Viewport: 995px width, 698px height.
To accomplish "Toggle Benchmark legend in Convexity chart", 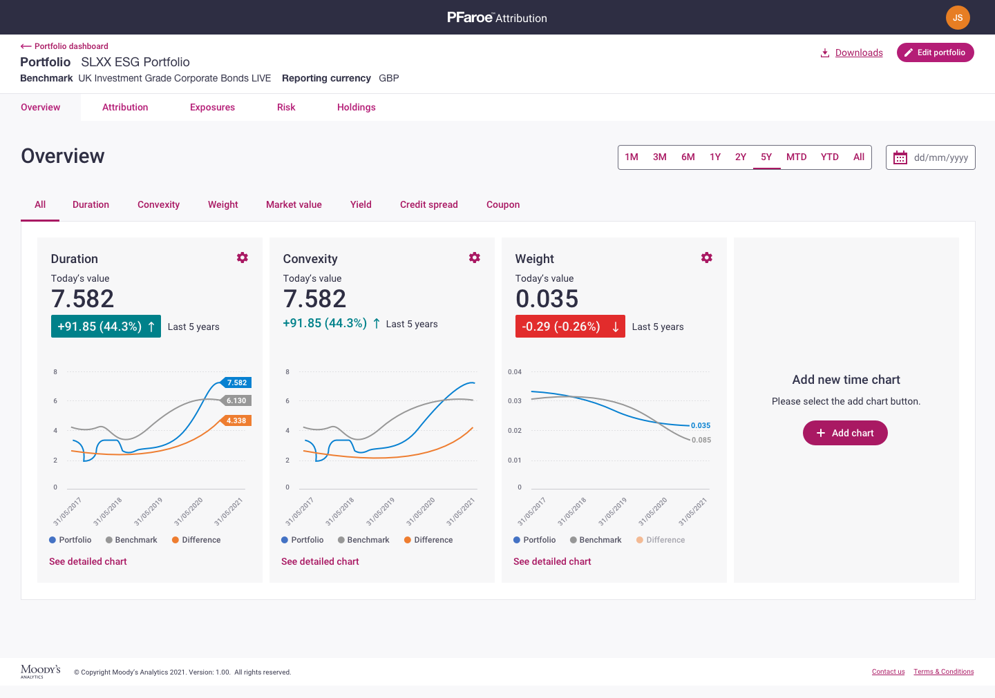I will point(363,540).
